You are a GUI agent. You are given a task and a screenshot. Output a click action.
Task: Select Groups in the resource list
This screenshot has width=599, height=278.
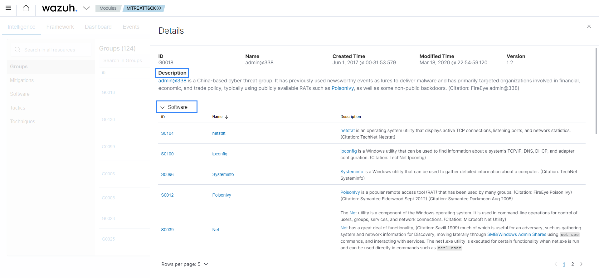(51, 66)
